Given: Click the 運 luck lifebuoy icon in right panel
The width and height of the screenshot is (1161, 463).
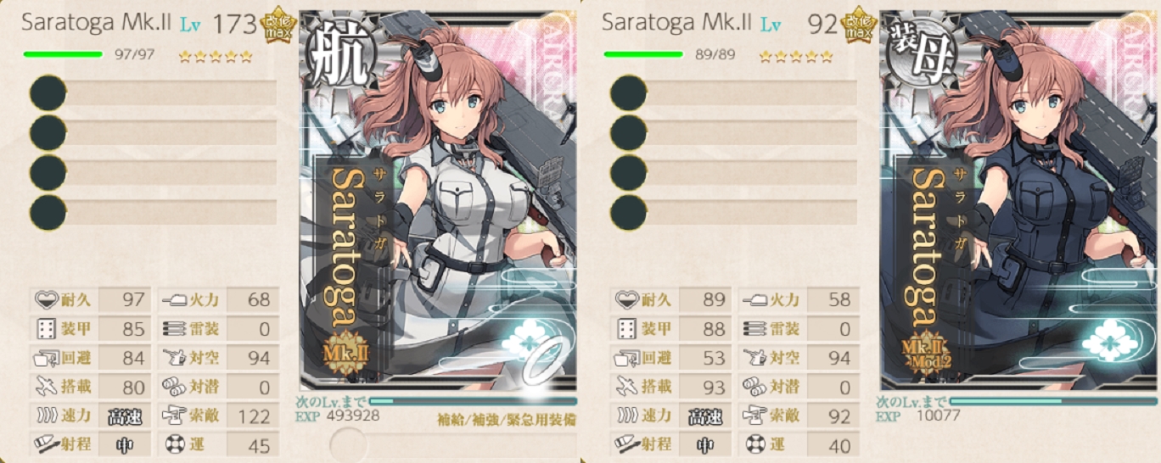Looking at the screenshot, I should point(754,444).
